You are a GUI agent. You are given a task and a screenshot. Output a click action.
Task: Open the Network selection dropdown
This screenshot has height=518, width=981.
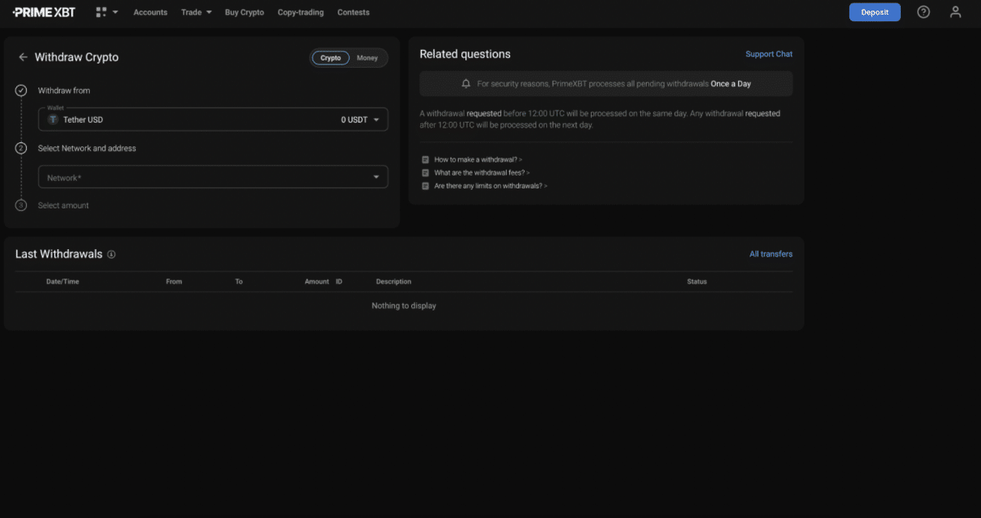point(213,177)
